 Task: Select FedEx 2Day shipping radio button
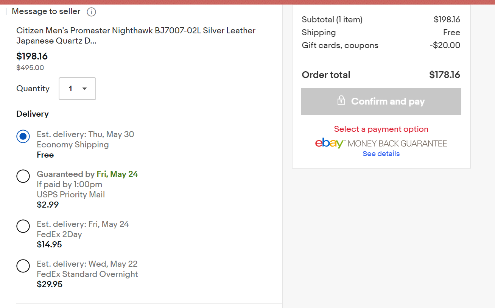tap(23, 226)
